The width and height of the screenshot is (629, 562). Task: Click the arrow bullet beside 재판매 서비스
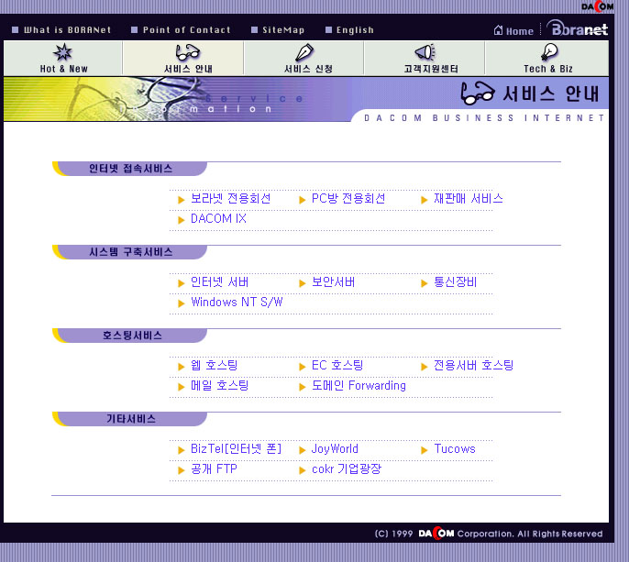pyautogui.click(x=424, y=200)
